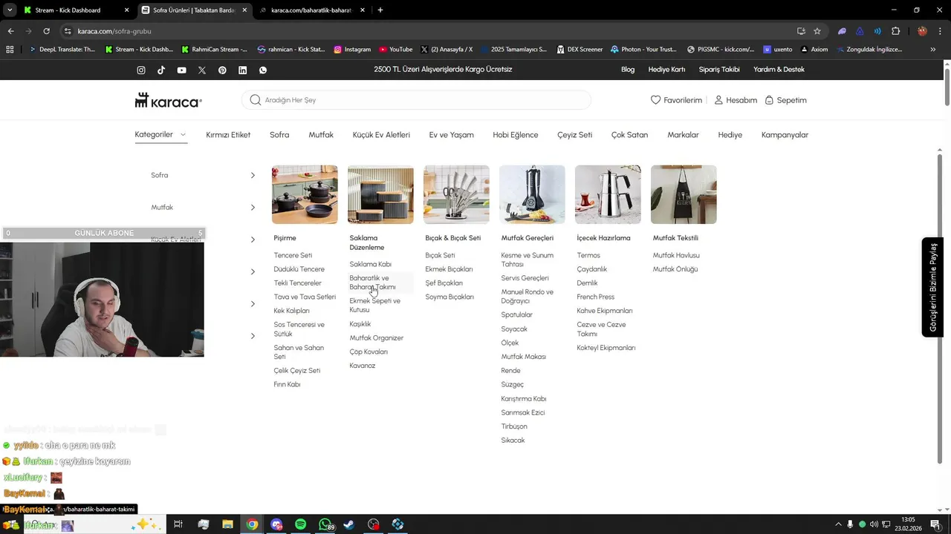Click Pişirme cookware thumbnail
Image resolution: width=951 pixels, height=534 pixels.
coord(305,194)
